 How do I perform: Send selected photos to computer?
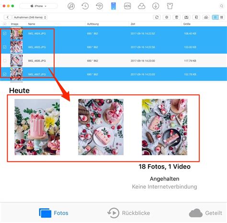pos(186,17)
